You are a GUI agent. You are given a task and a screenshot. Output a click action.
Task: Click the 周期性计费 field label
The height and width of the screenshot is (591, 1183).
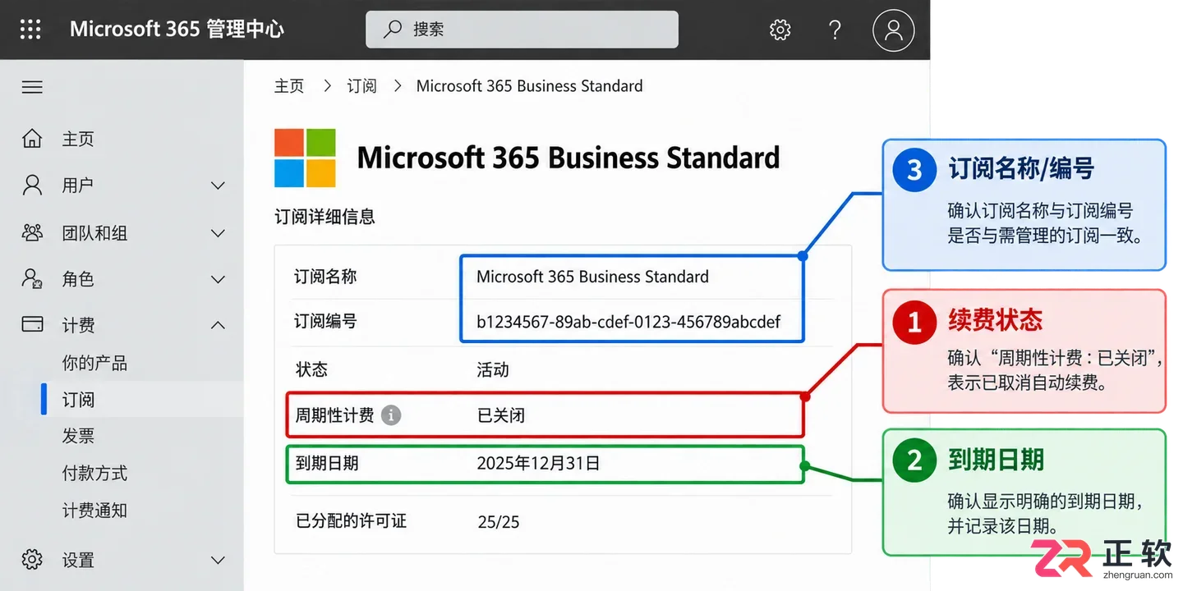pyautogui.click(x=334, y=415)
